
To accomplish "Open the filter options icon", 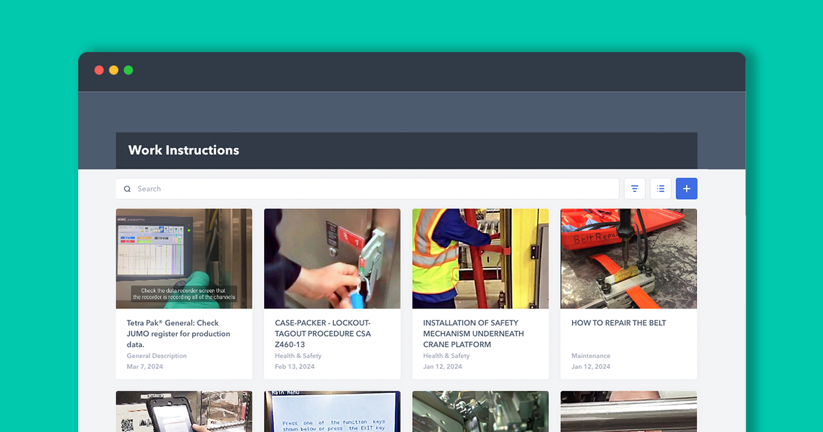I will point(634,188).
